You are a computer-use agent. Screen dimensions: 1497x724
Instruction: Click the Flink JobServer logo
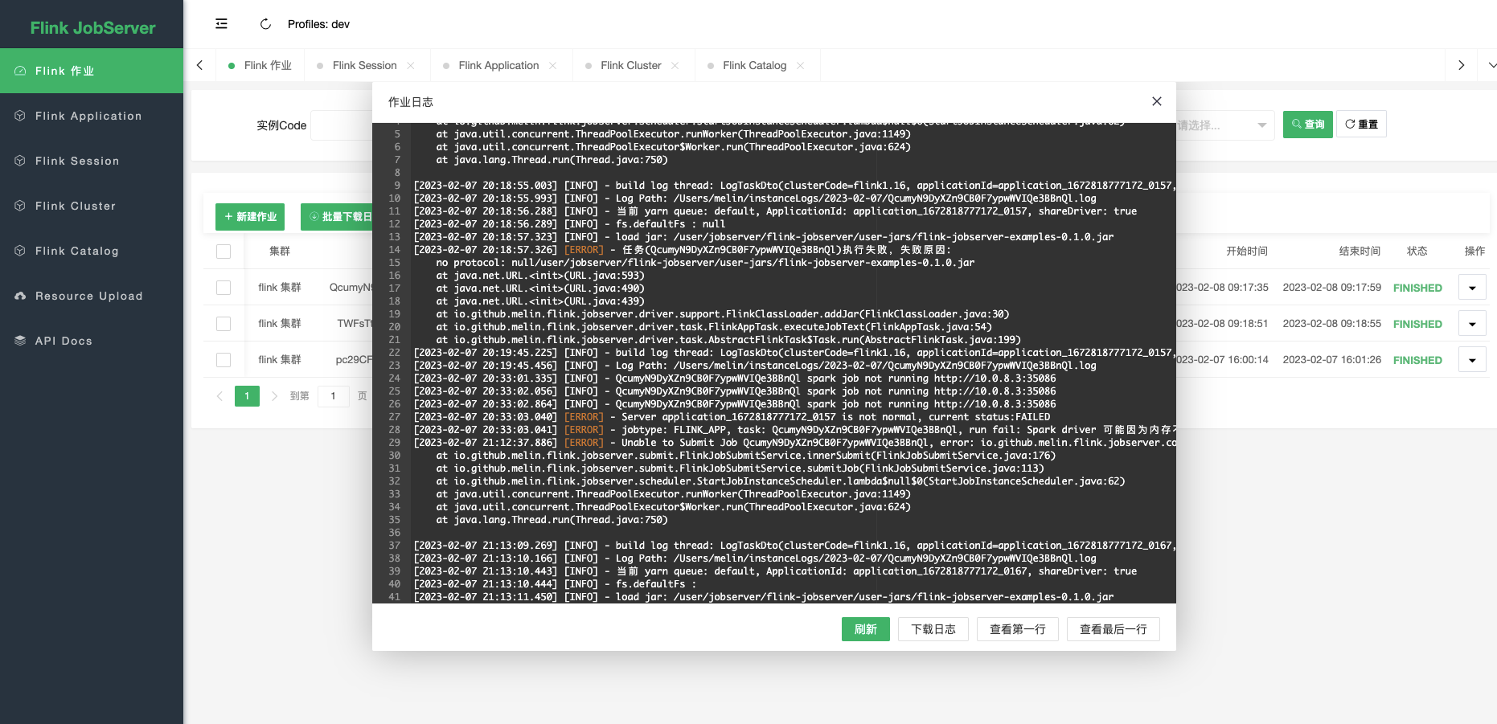pyautogui.click(x=92, y=27)
